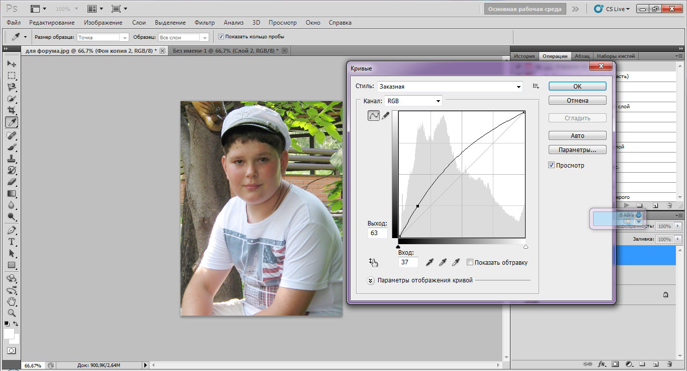This screenshot has height=371, width=687.
Task: Click the white point slider triangle
Action: pyautogui.click(x=526, y=247)
